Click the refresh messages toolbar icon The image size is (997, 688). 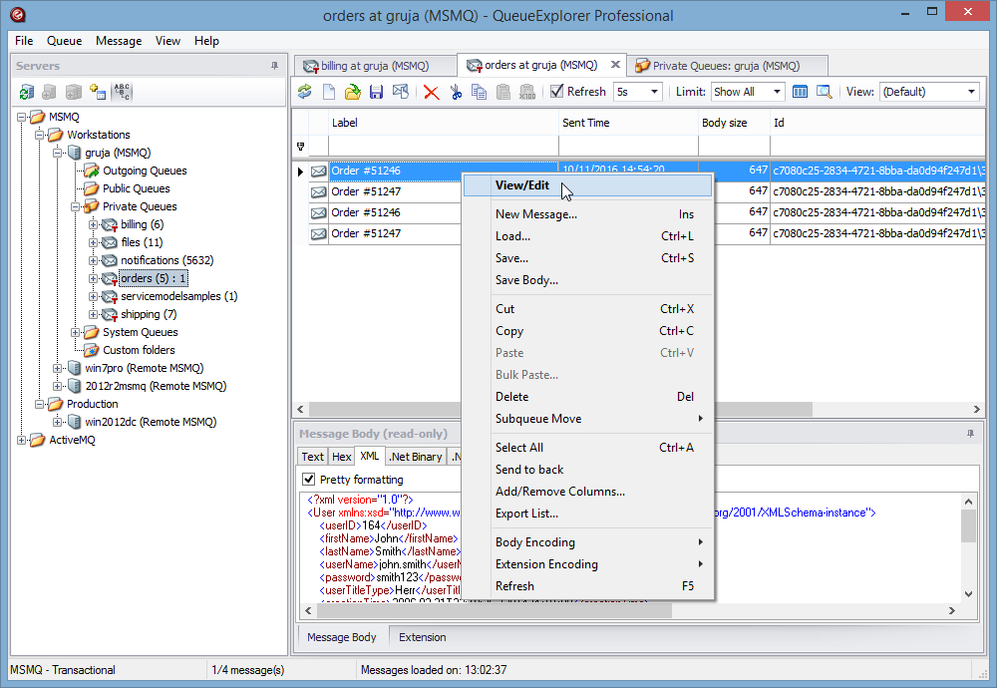point(305,91)
